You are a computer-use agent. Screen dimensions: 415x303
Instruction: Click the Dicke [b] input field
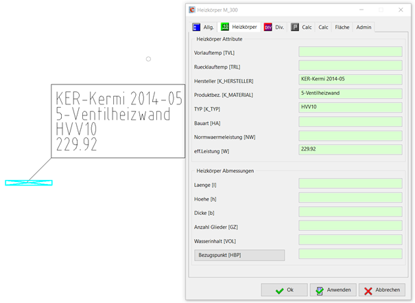pyautogui.click(x=351, y=212)
